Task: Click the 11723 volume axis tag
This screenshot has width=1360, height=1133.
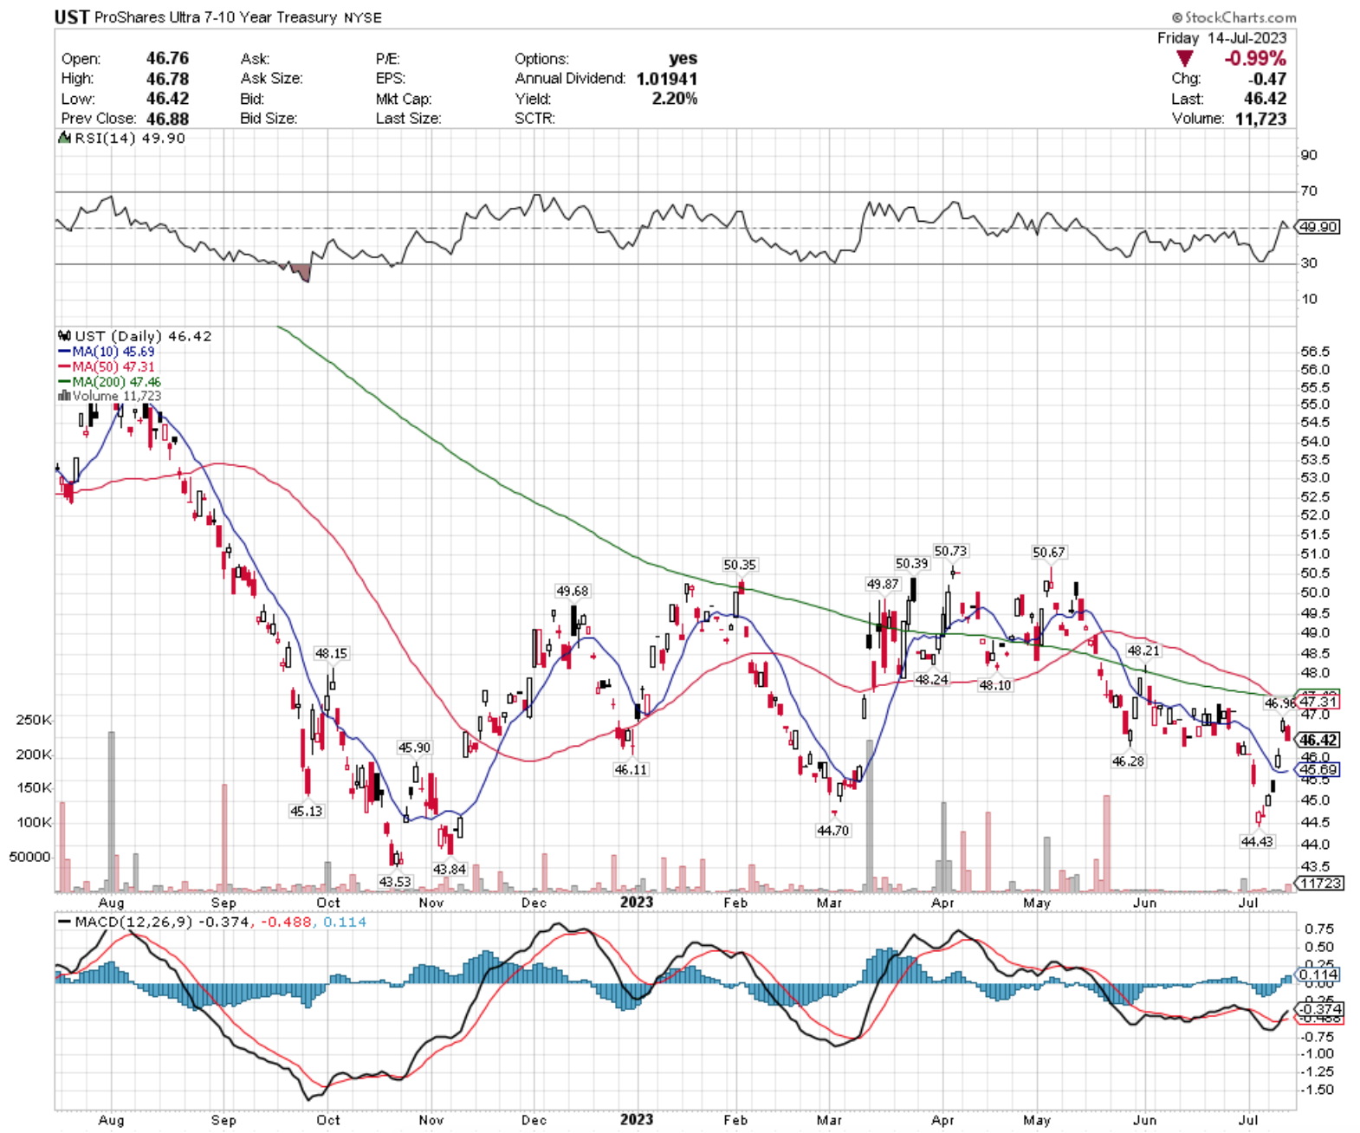Action: [1319, 883]
